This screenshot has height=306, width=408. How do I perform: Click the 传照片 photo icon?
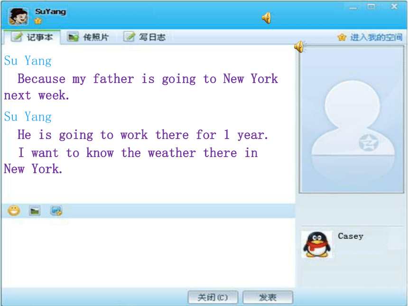(73, 37)
